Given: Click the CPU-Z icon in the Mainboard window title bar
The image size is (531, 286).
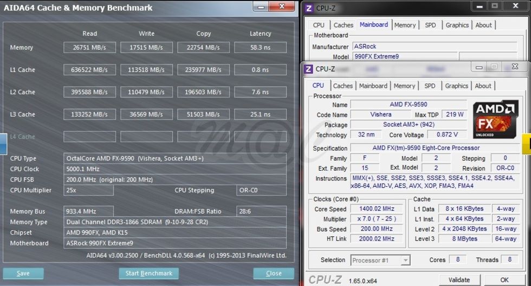Looking at the screenshot, I should (308, 8).
